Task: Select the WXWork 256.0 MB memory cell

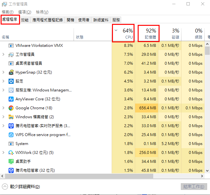Action: pyautogui.click(x=147, y=153)
